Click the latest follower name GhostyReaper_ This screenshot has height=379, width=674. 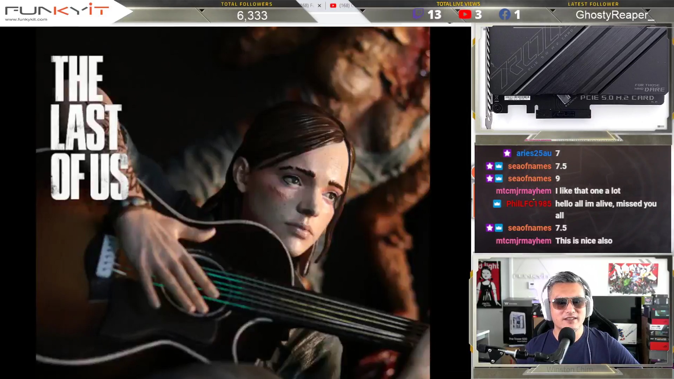(615, 15)
